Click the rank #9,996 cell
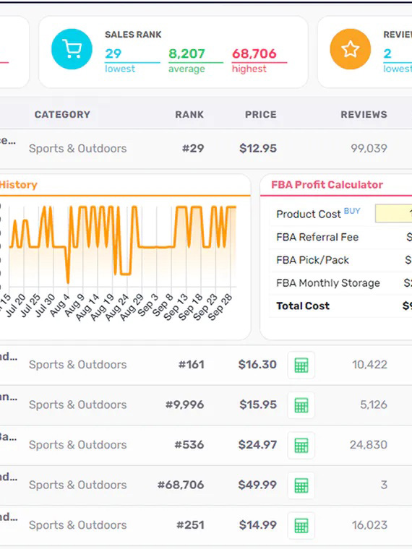Viewport: 412px width, 549px height. click(x=184, y=405)
